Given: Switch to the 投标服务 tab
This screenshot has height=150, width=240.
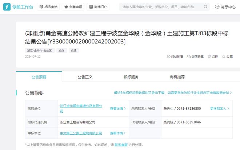Looking at the screenshot, I should pyautogui.click(x=131, y=77).
